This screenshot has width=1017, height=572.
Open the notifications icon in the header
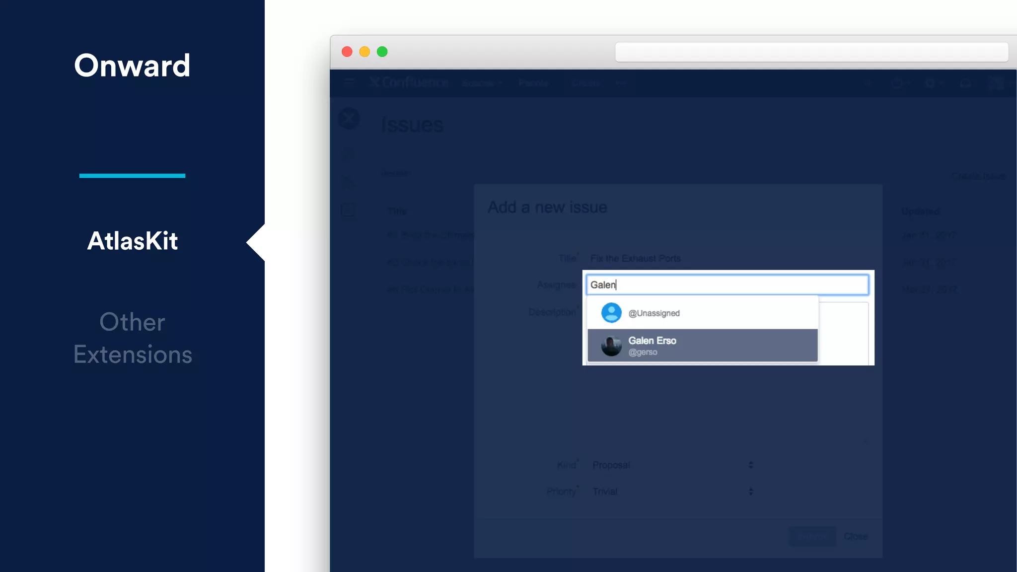[965, 83]
